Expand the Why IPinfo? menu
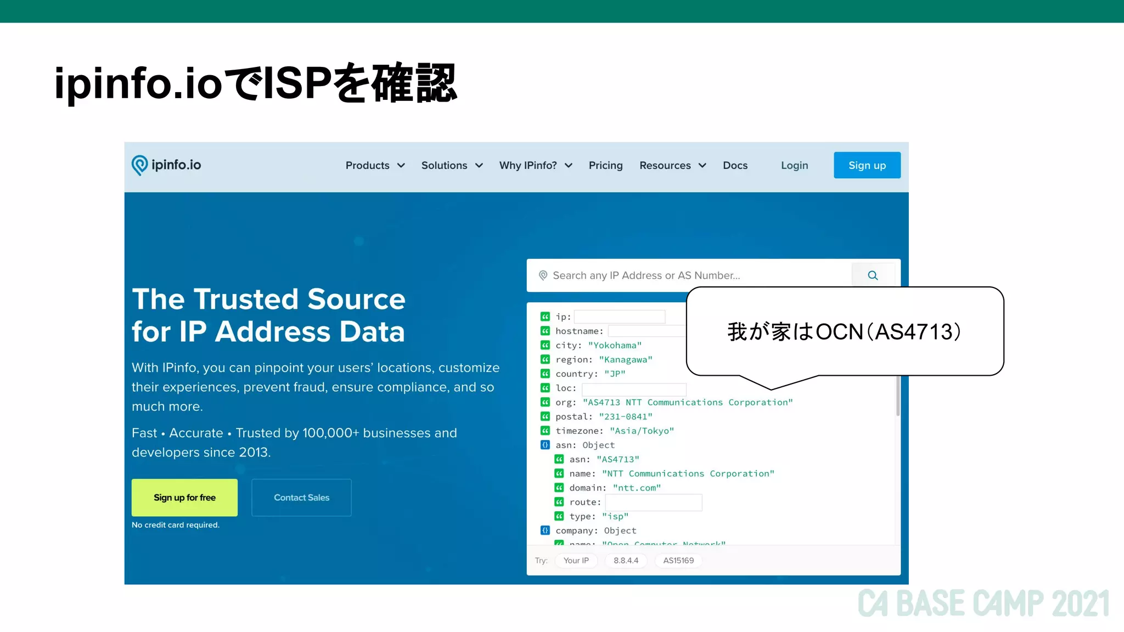Screen dimensions: 1124x632 536,165
